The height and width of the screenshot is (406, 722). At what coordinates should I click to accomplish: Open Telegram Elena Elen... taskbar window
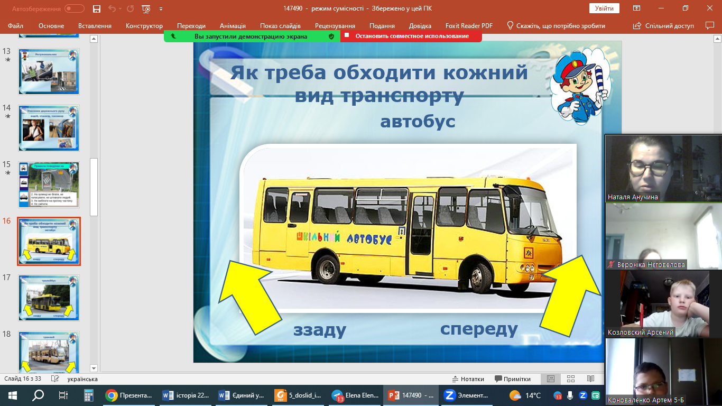[355, 395]
